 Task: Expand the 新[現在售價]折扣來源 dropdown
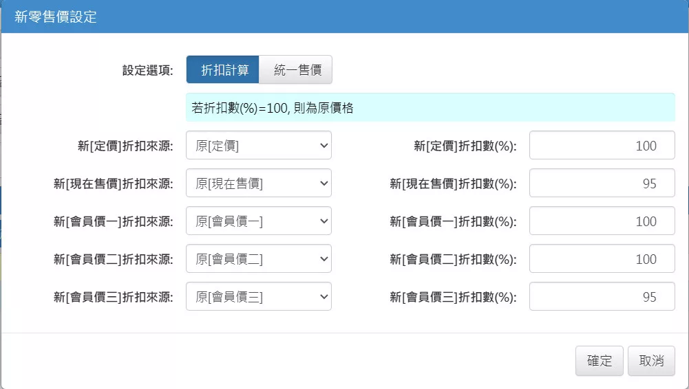pyautogui.click(x=258, y=184)
